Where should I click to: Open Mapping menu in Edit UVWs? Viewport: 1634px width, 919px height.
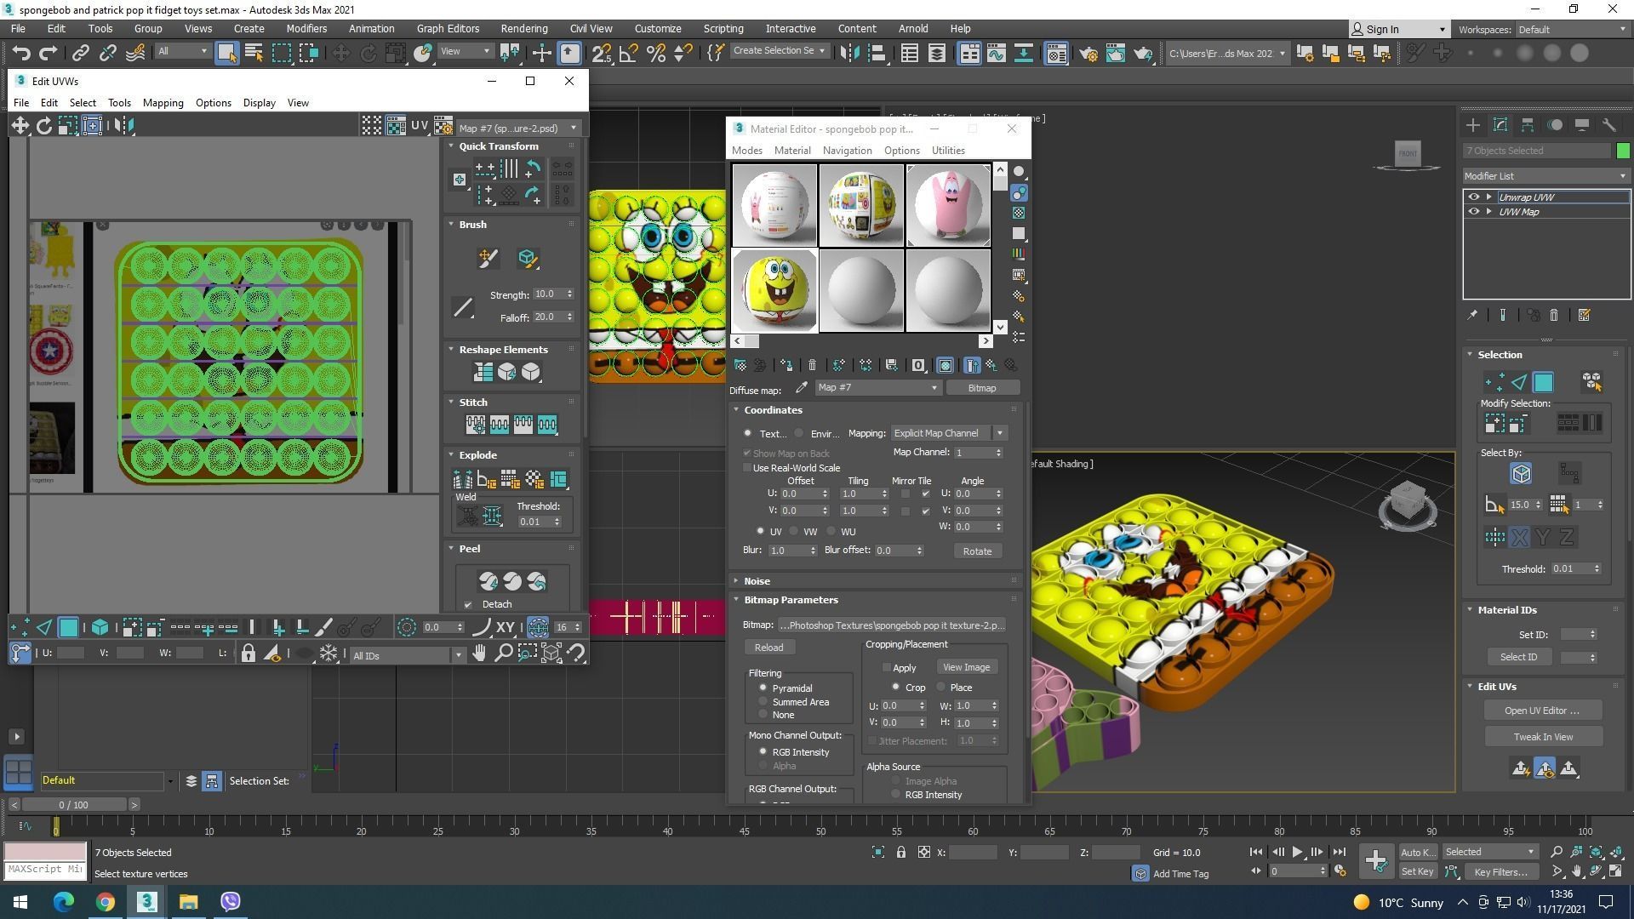click(163, 102)
